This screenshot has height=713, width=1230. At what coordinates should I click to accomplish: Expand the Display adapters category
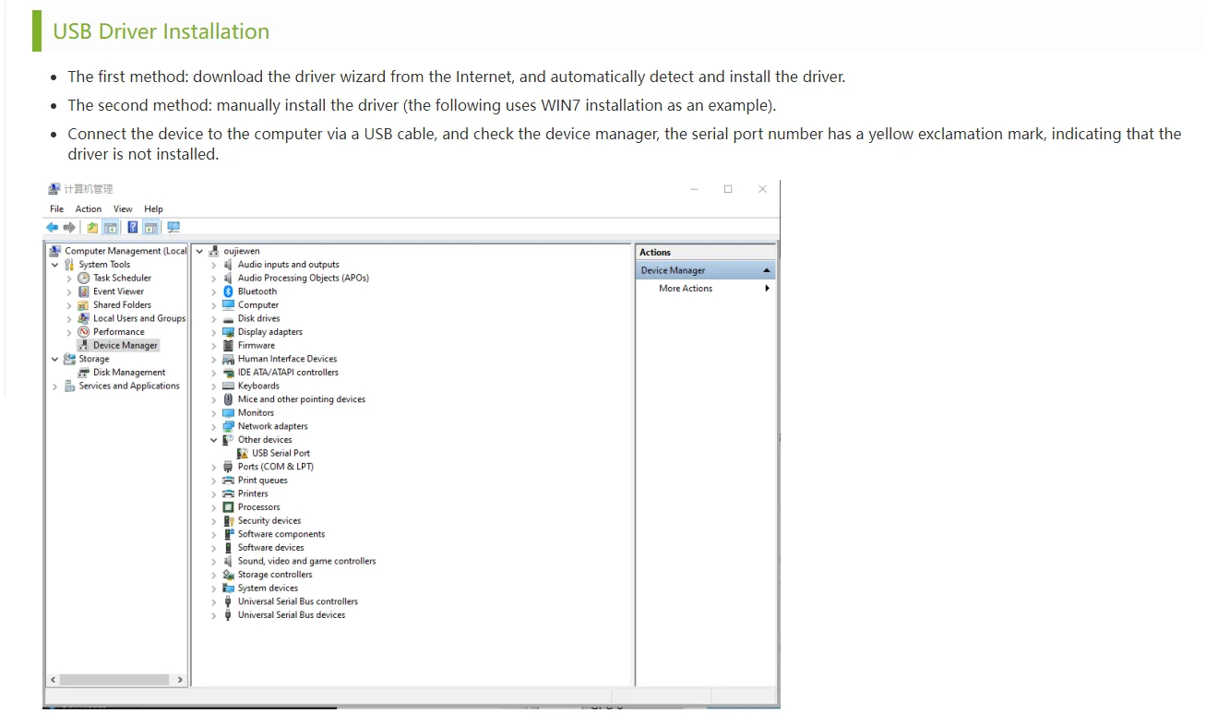point(214,332)
